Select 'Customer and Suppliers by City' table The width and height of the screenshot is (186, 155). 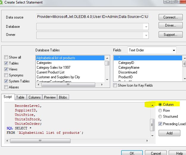click(x=70, y=77)
